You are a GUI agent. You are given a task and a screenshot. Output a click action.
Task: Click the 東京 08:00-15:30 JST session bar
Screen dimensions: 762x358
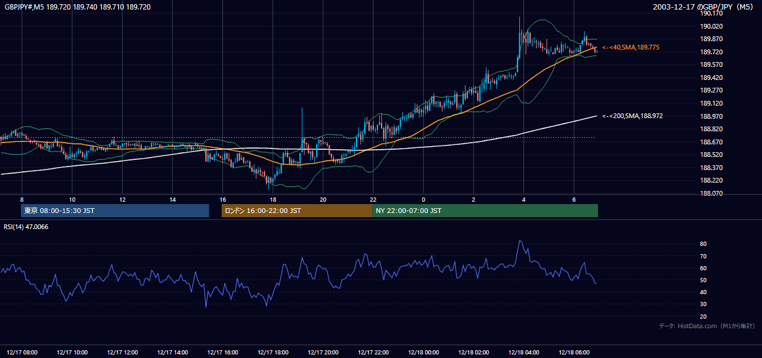(115, 211)
